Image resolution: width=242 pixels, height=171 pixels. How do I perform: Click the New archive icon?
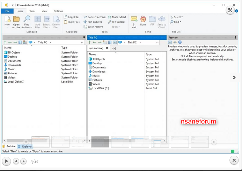point(7,19)
